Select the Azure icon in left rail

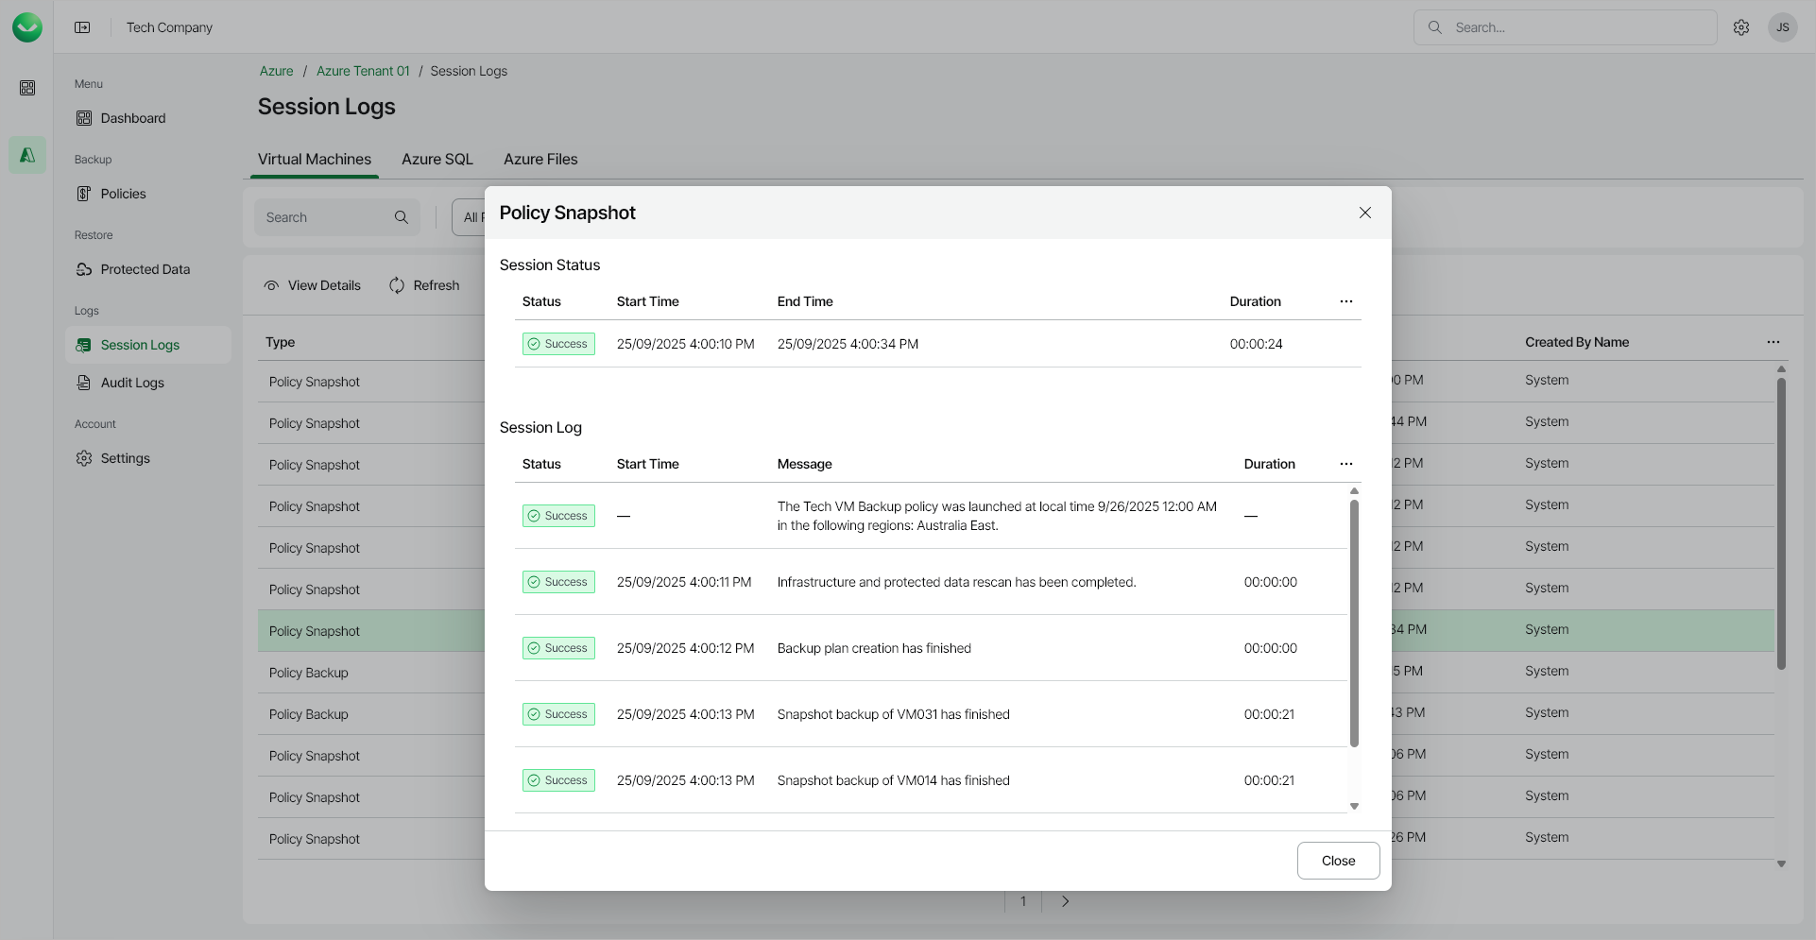(27, 155)
